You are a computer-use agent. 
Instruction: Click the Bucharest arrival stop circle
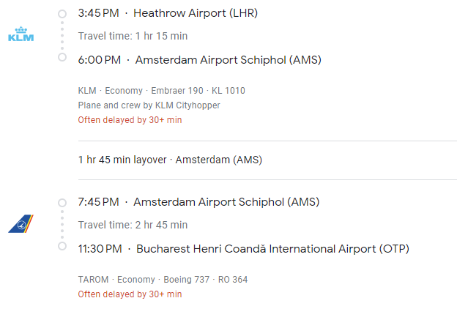pos(62,246)
